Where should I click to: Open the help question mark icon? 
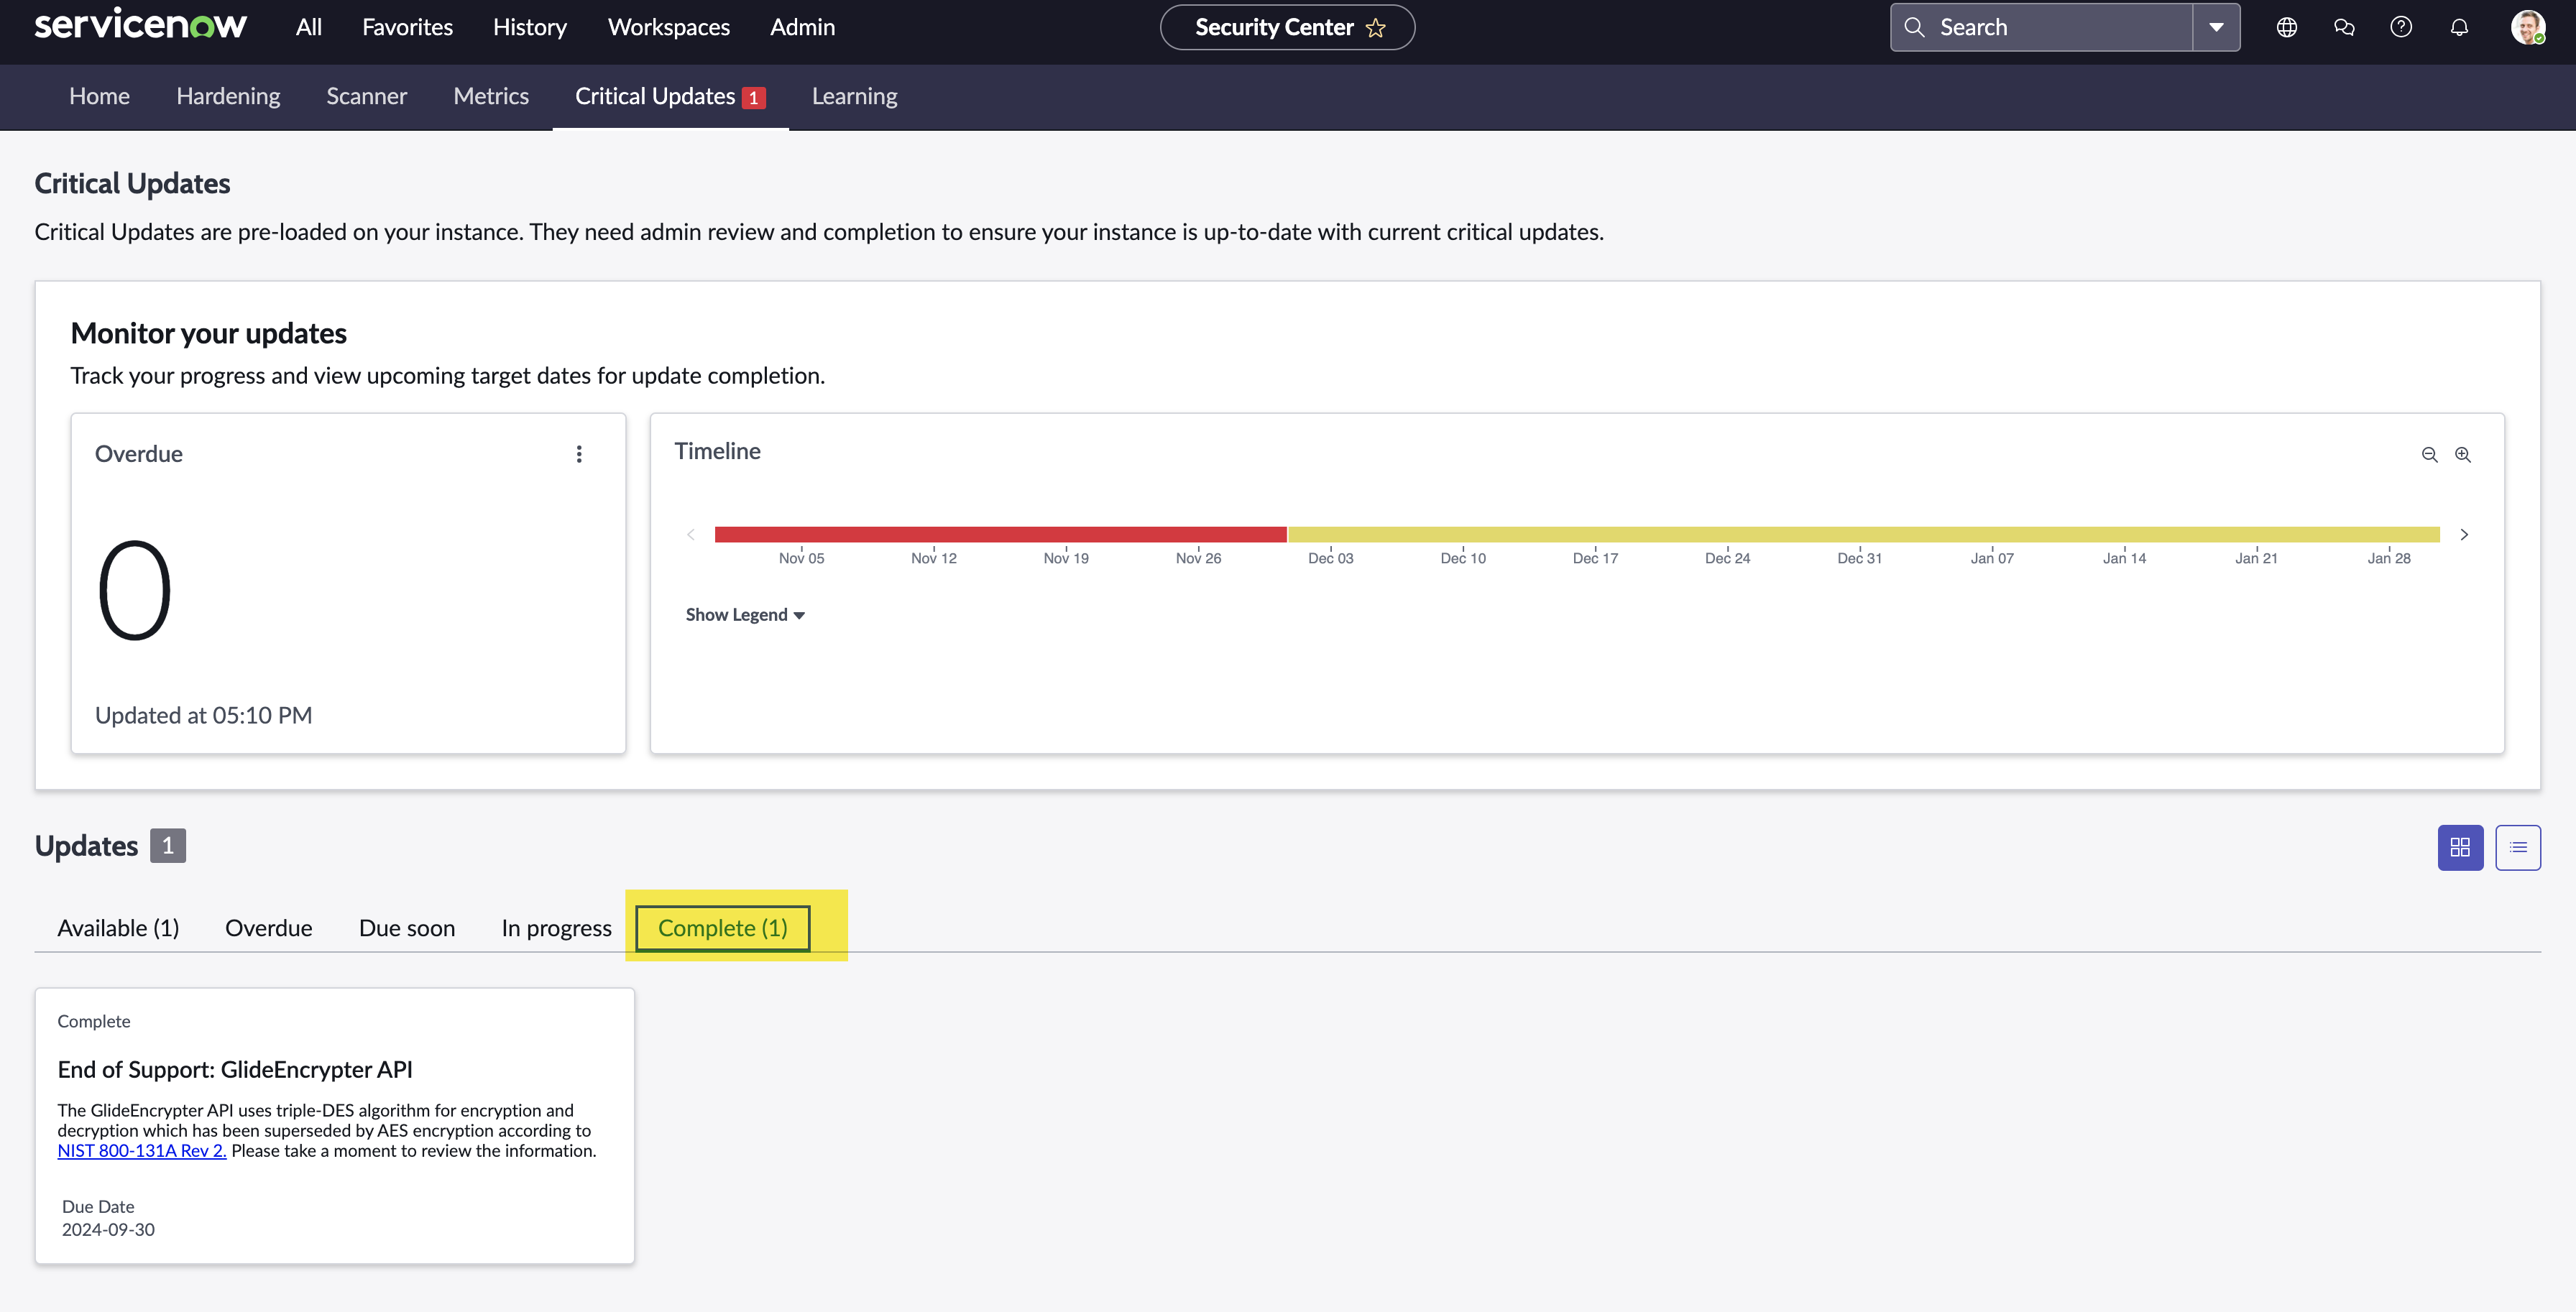(2401, 27)
